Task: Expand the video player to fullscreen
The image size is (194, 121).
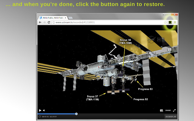Action: tap(174, 110)
